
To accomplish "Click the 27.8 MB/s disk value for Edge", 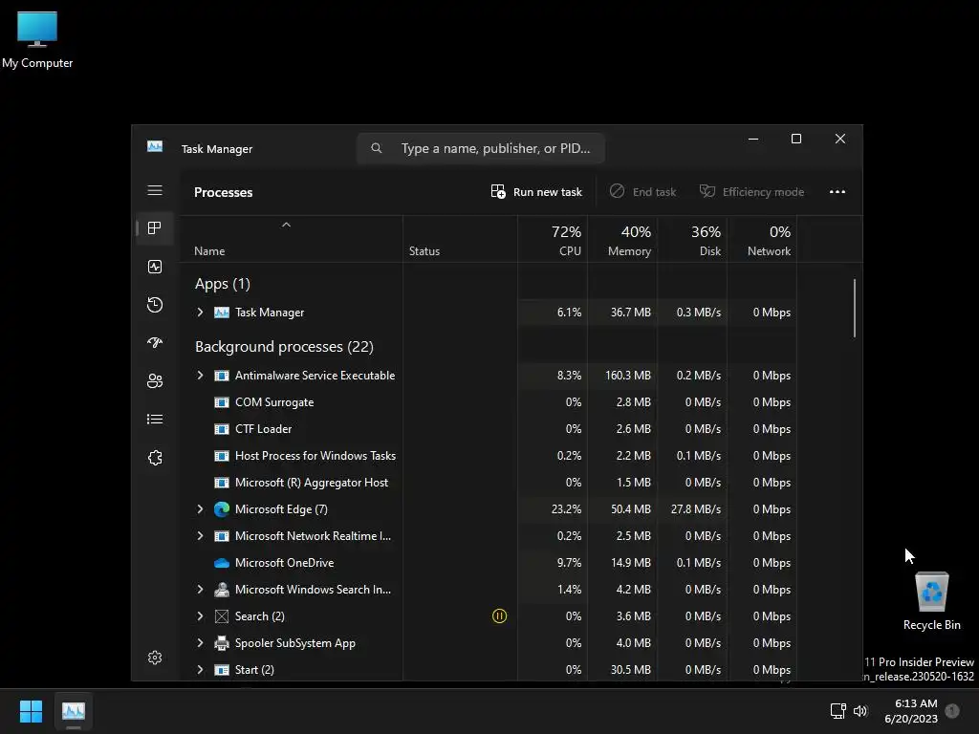I will click(696, 509).
